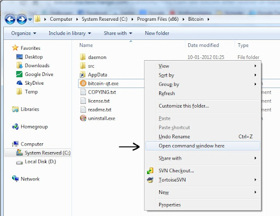Open Share with submenu in context menu
This screenshot has height=216, width=280.
[x=203, y=158]
